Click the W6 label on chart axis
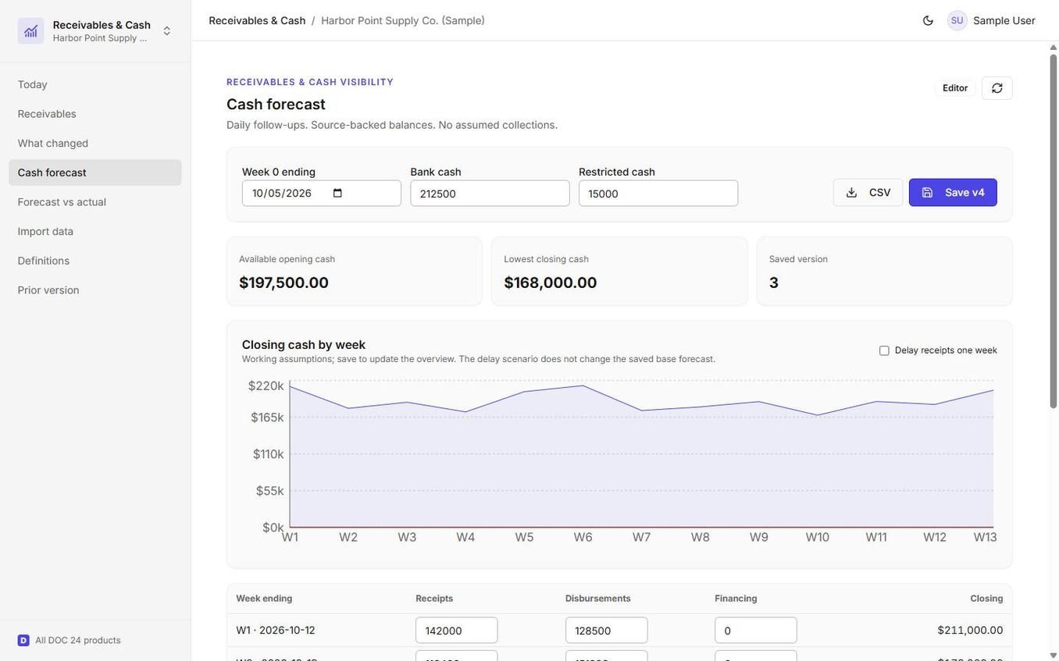The height and width of the screenshot is (661, 1059). (x=583, y=538)
